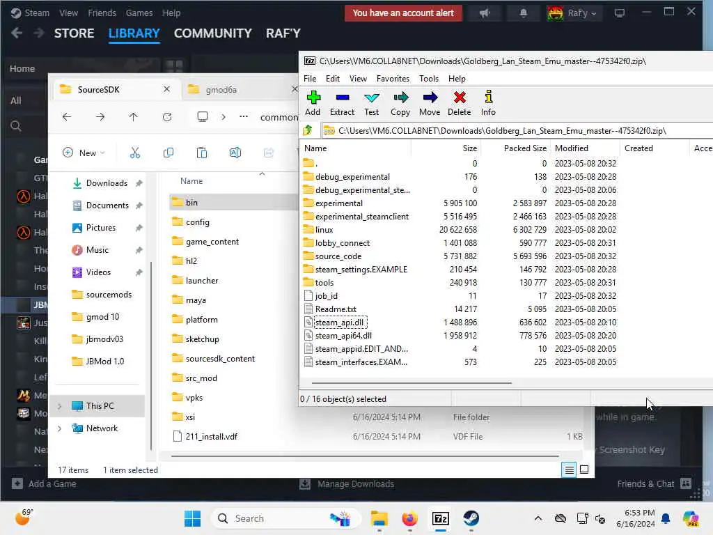Open Manage Downloads in Steam
The height and width of the screenshot is (535, 713).
[x=347, y=483]
